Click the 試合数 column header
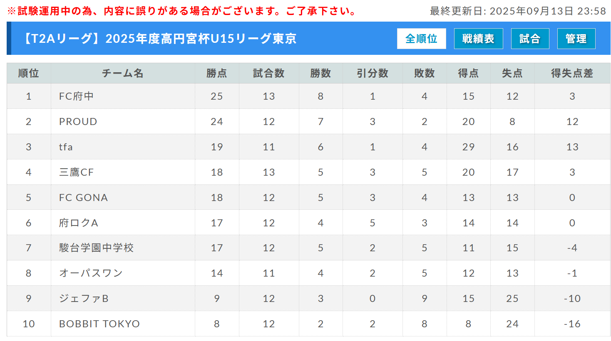Viewport: 611px width, 341px height. [269, 73]
